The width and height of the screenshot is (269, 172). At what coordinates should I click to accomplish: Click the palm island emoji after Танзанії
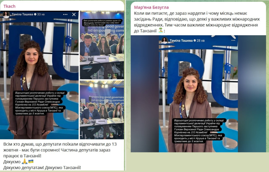click(x=161, y=31)
